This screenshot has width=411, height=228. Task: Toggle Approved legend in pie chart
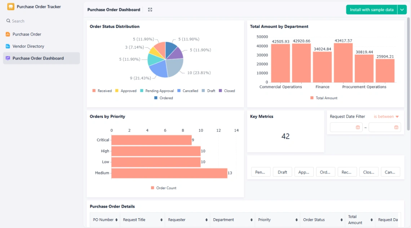(126, 91)
